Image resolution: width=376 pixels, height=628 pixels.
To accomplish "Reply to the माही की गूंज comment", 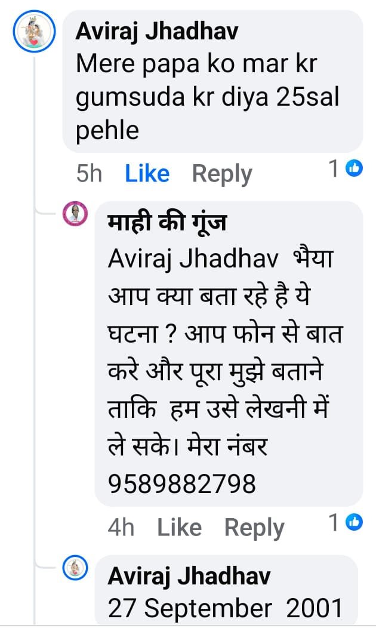I will pyautogui.click(x=254, y=528).
